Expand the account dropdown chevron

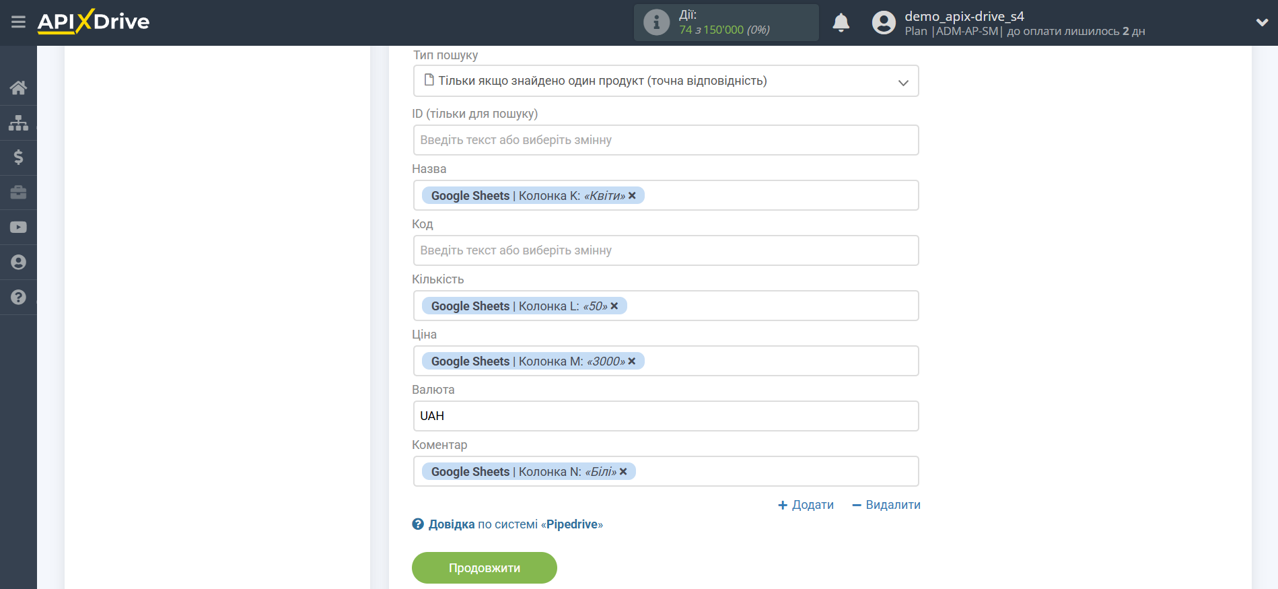tap(1262, 22)
